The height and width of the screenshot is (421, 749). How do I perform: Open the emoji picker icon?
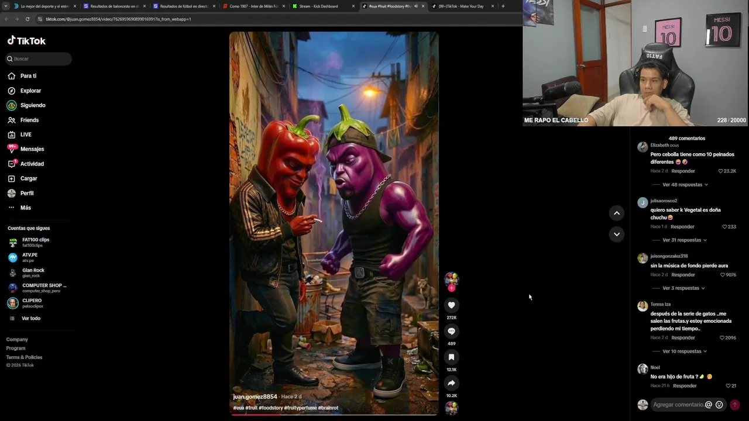click(719, 405)
